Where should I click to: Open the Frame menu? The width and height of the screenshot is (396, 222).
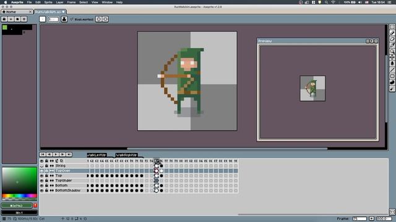71,2
